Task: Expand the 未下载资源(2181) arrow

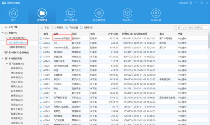Action: pos(7,38)
